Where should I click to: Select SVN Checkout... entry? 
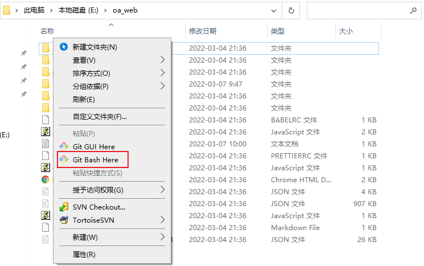[98, 207]
